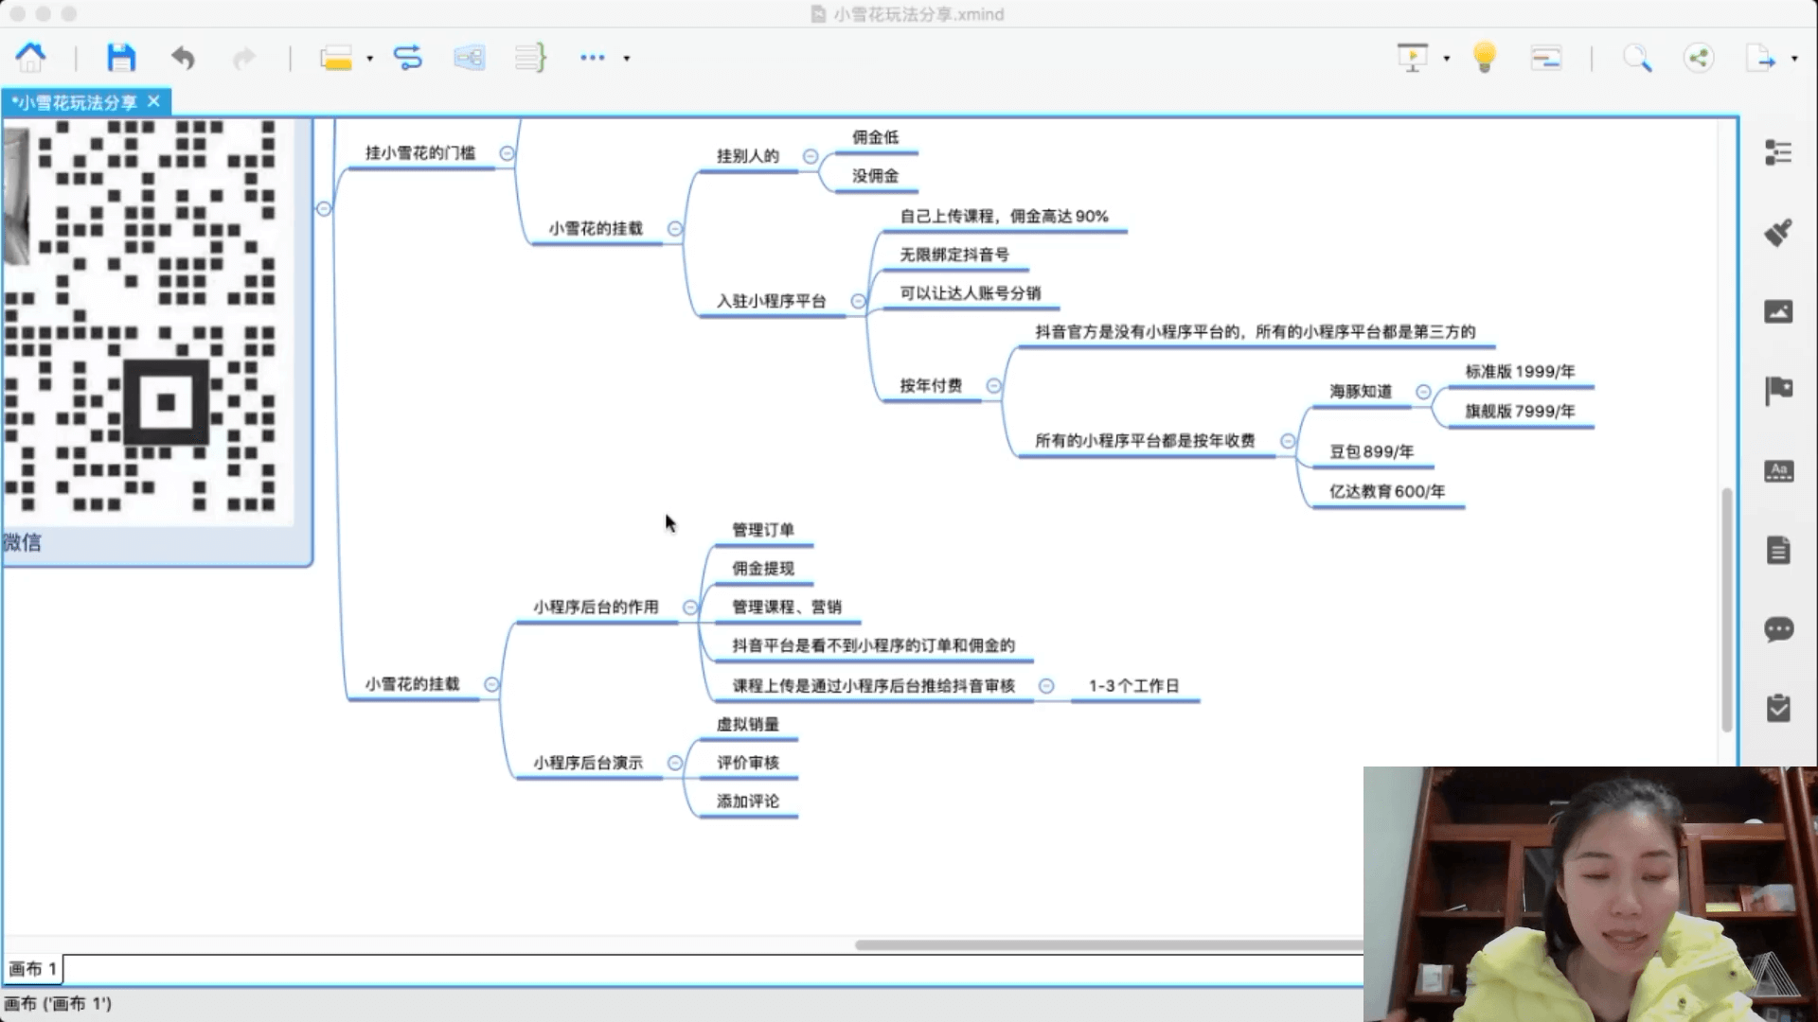Image resolution: width=1818 pixels, height=1022 pixels.
Task: Open the topic insert dropdown arrow
Action: tap(370, 59)
